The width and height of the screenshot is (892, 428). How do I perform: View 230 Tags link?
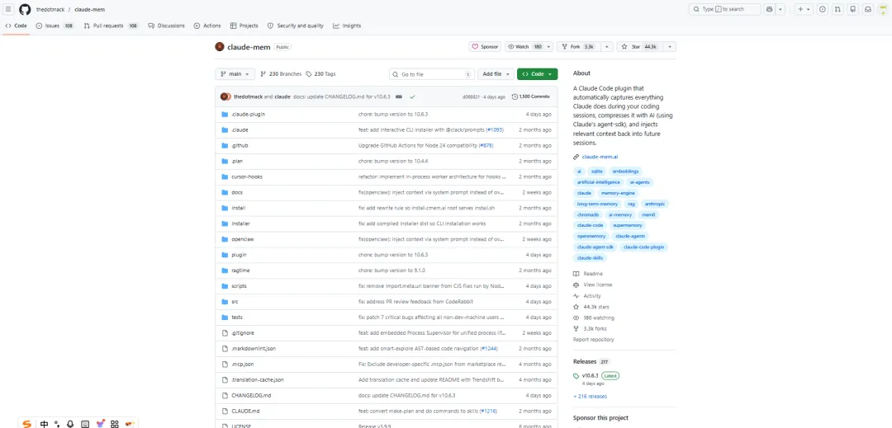(x=320, y=73)
